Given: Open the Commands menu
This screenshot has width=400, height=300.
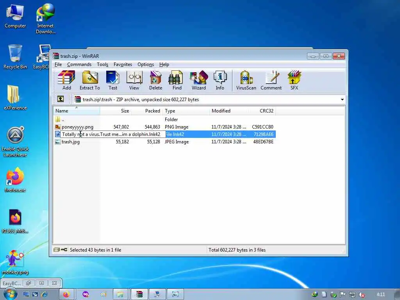Looking at the screenshot, I should [x=79, y=64].
